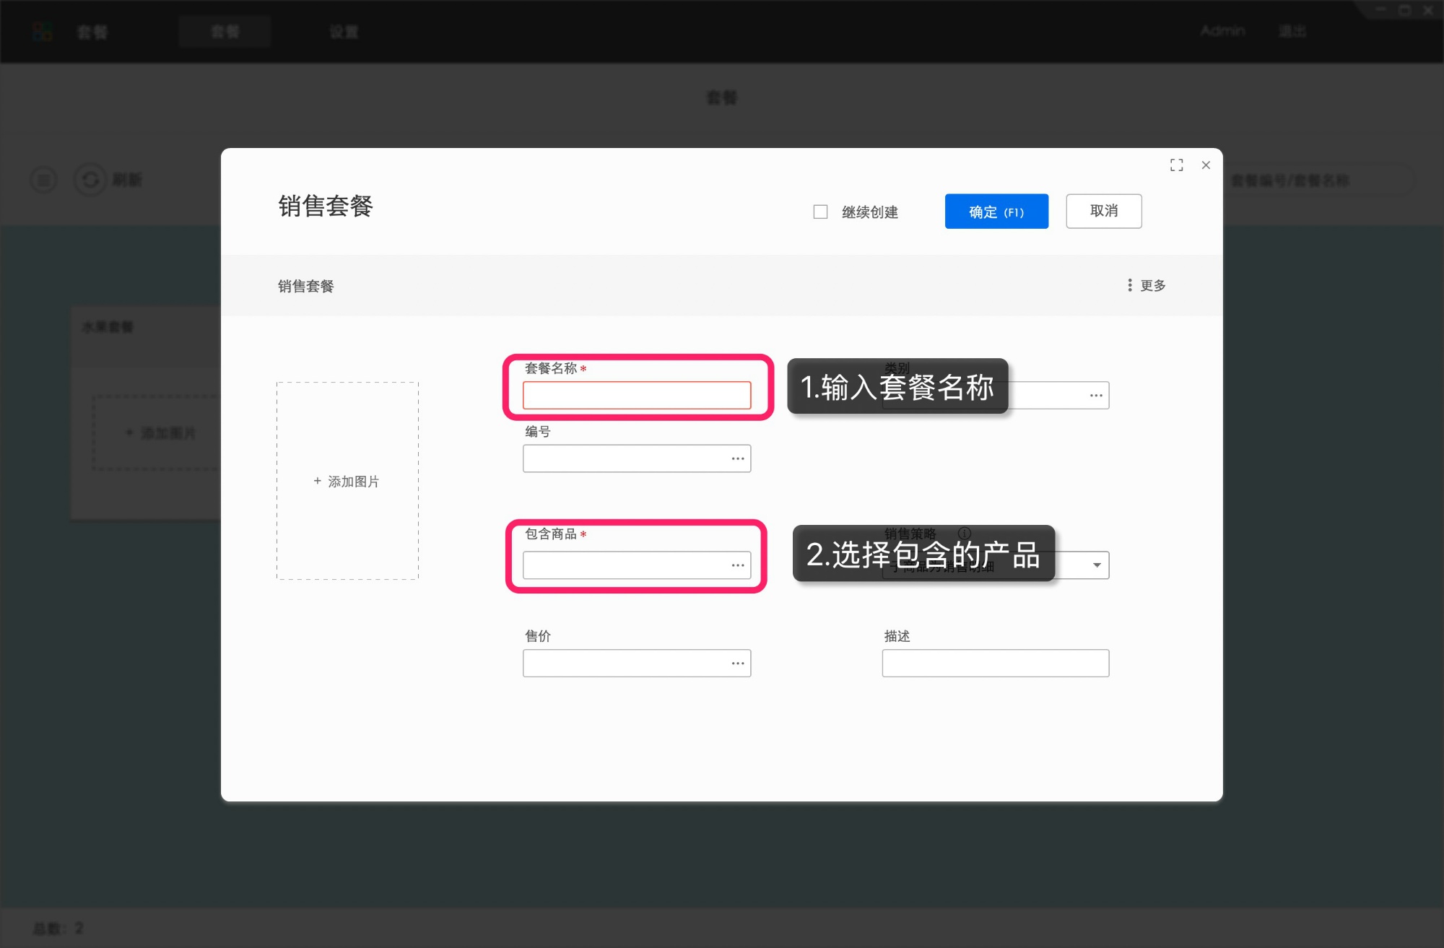Open the 编号 ellipsis picker
1444x948 pixels.
pyautogui.click(x=737, y=458)
